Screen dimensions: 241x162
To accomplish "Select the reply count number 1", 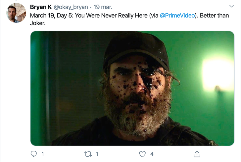I will tap(43, 154).
